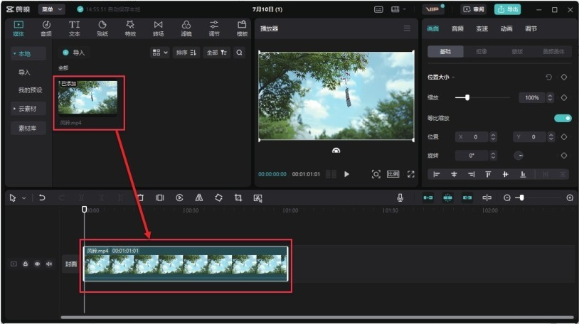Image resolution: width=579 pixels, height=324 pixels.
Task: Click the fullscreen icon in the player
Action: coord(410,174)
